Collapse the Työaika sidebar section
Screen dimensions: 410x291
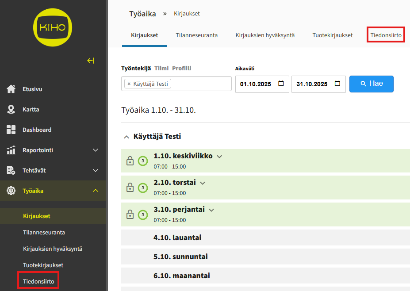96,191
